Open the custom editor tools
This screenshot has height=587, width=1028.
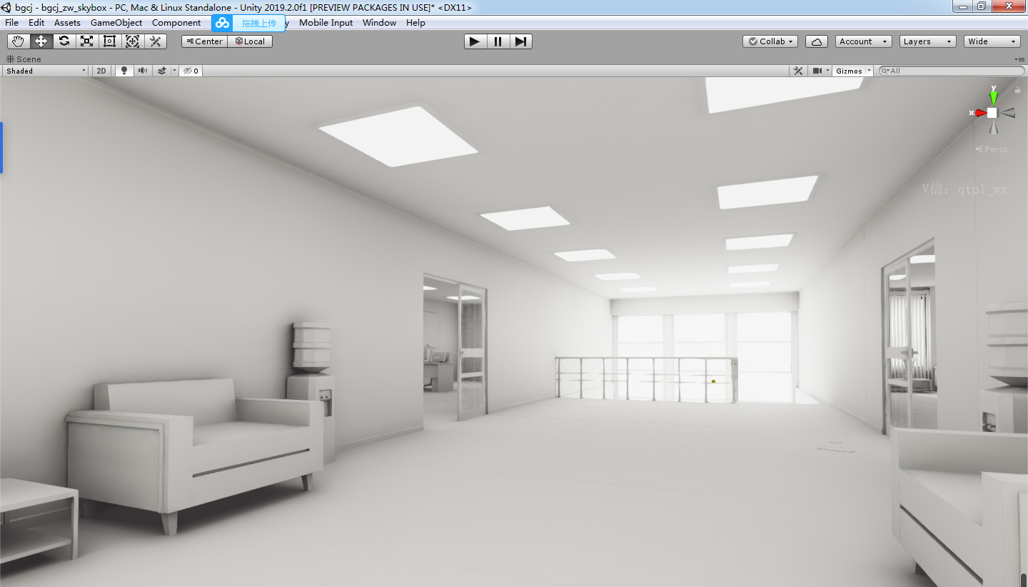click(156, 41)
